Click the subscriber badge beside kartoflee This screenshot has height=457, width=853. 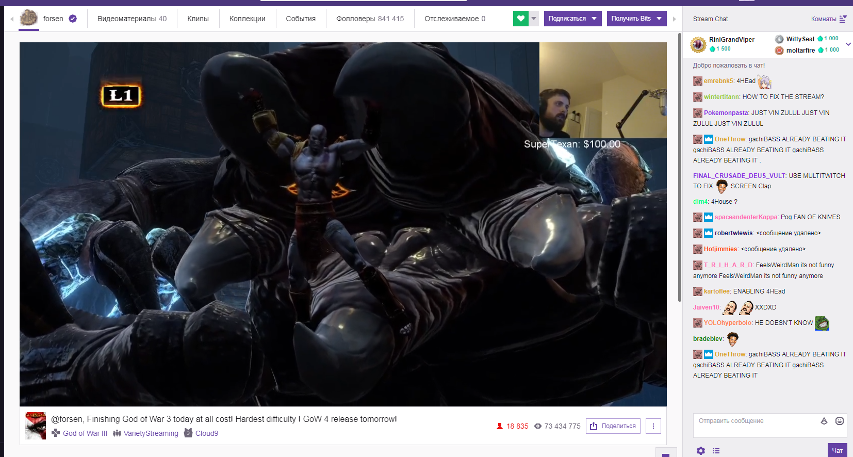click(698, 291)
